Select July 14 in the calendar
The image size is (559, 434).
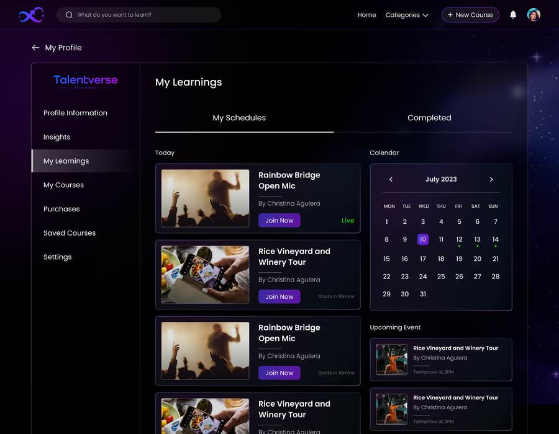(496, 239)
